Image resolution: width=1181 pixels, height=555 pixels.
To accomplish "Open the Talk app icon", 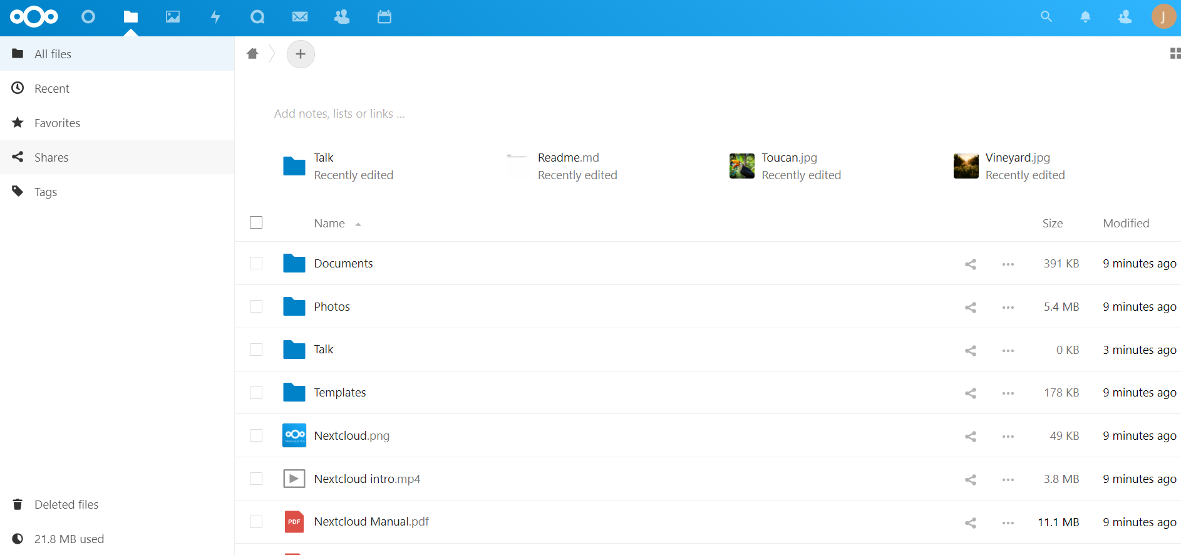I will (257, 17).
